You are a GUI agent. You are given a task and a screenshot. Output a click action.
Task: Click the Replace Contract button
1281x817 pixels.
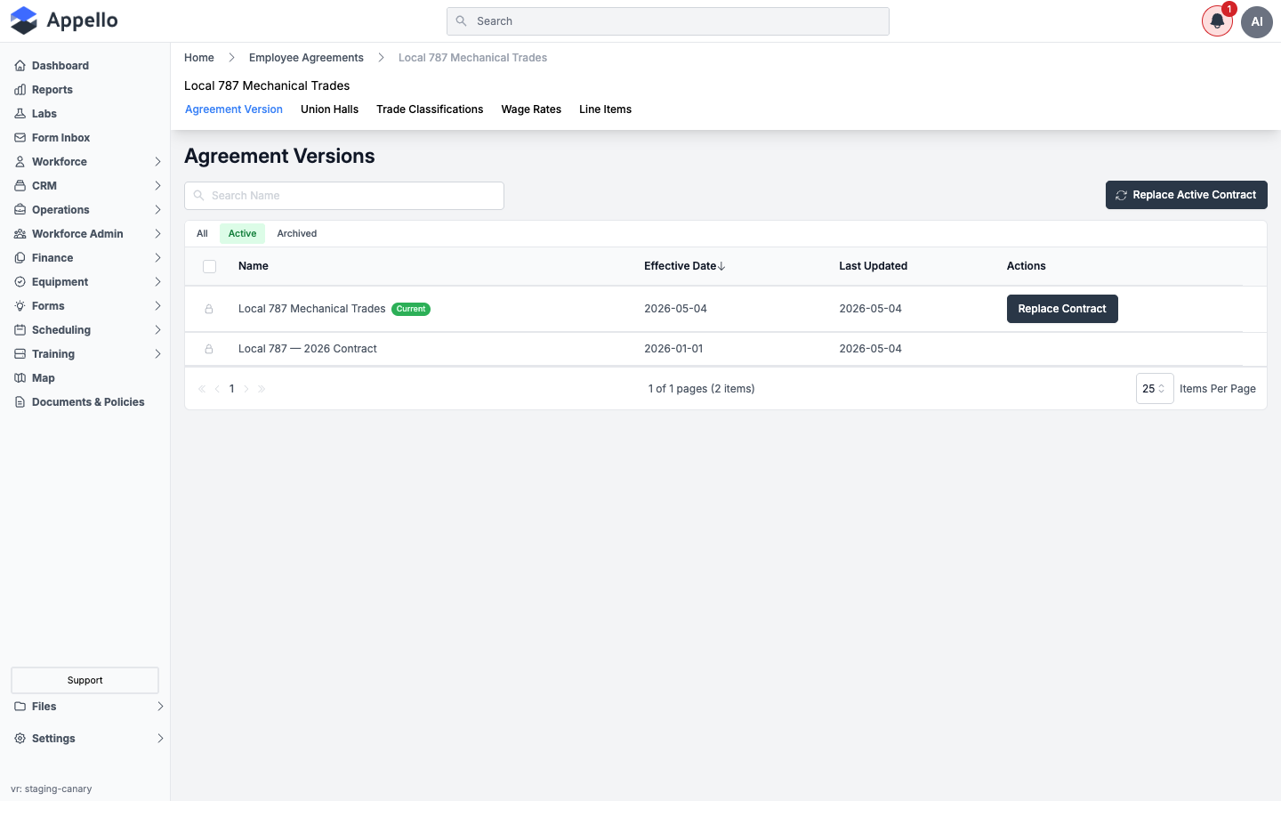(1062, 309)
